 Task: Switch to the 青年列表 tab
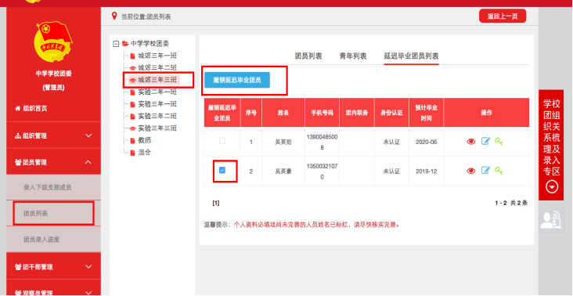[353, 56]
